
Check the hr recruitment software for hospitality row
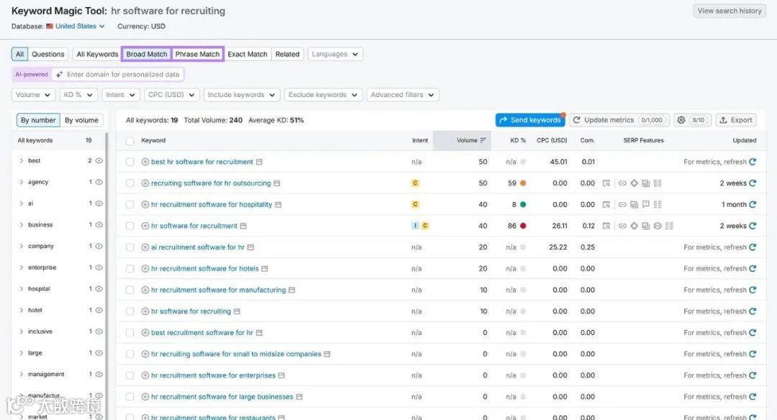[x=129, y=204]
